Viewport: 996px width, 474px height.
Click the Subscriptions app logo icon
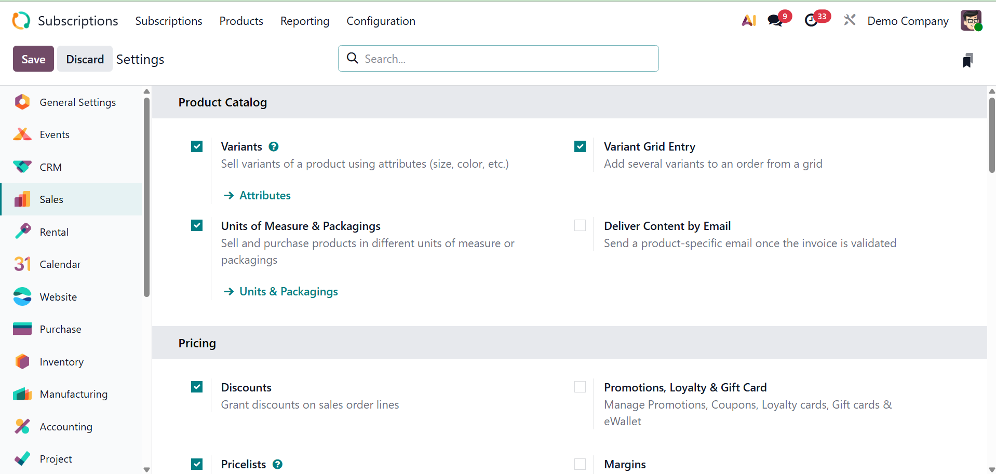click(21, 21)
